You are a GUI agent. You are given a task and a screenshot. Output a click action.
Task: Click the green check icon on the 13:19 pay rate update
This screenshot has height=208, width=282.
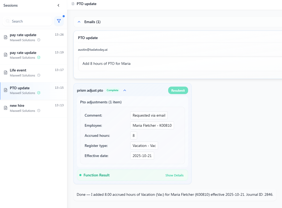coord(39,57)
